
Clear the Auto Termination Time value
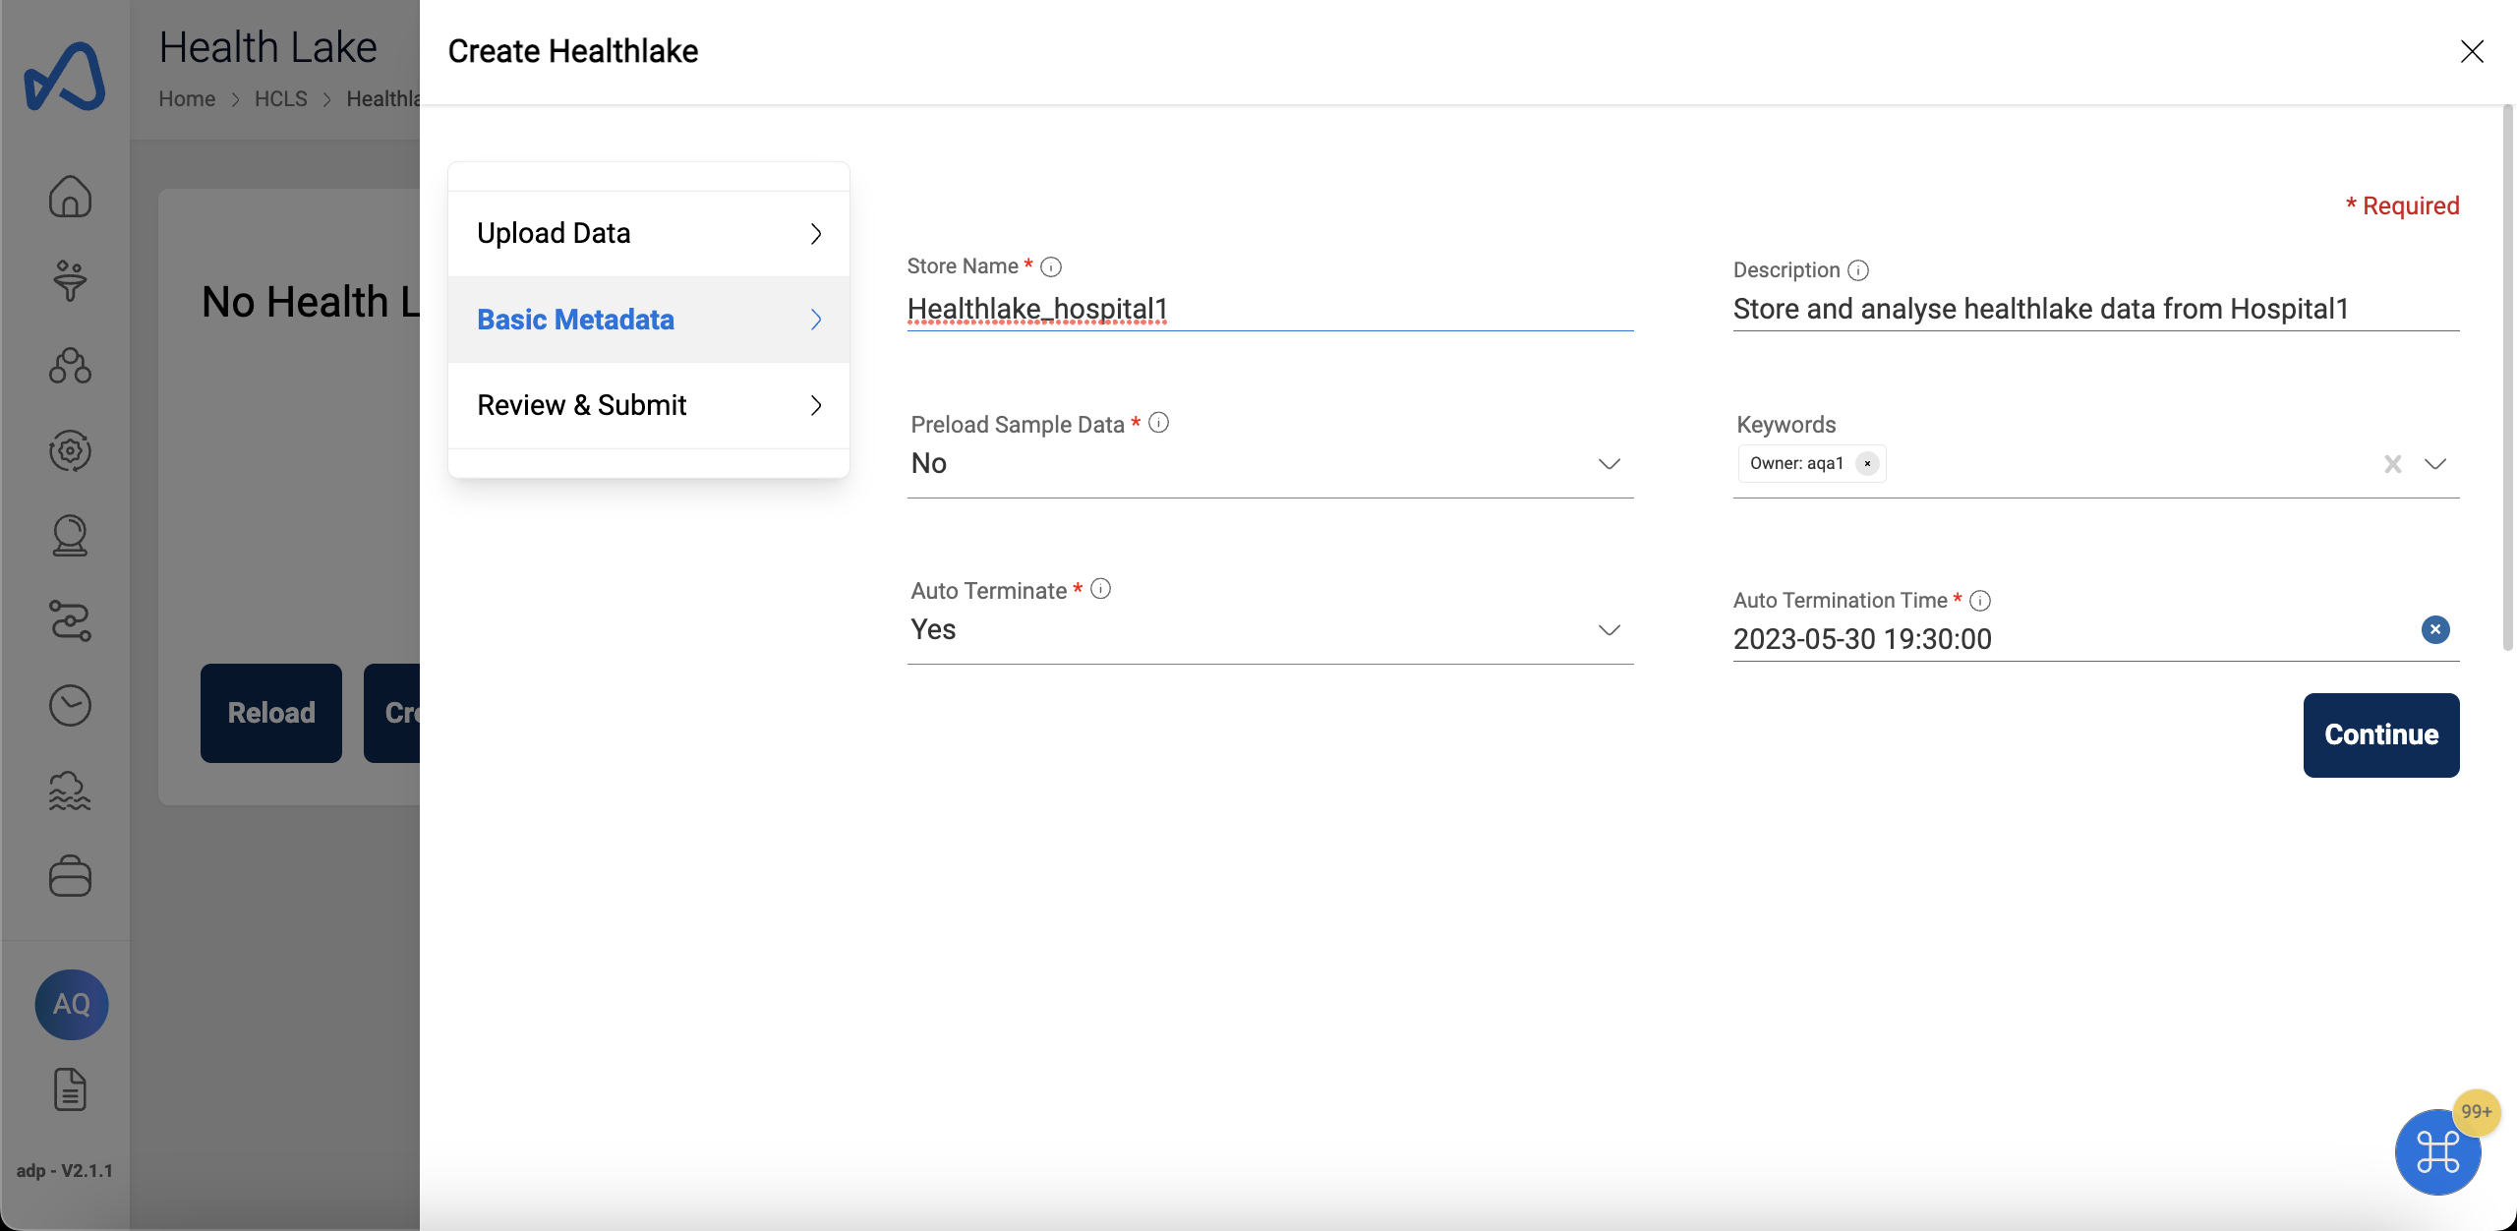click(2435, 629)
